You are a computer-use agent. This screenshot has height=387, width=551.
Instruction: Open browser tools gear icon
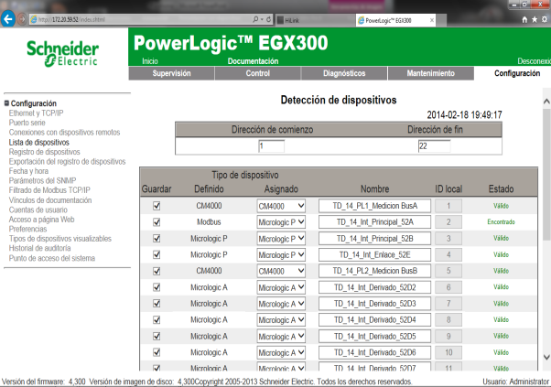click(542, 18)
